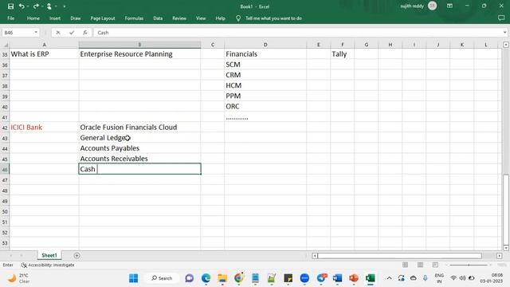Click the taskbar Search box
This screenshot has height=287, width=510.
pos(162,278)
